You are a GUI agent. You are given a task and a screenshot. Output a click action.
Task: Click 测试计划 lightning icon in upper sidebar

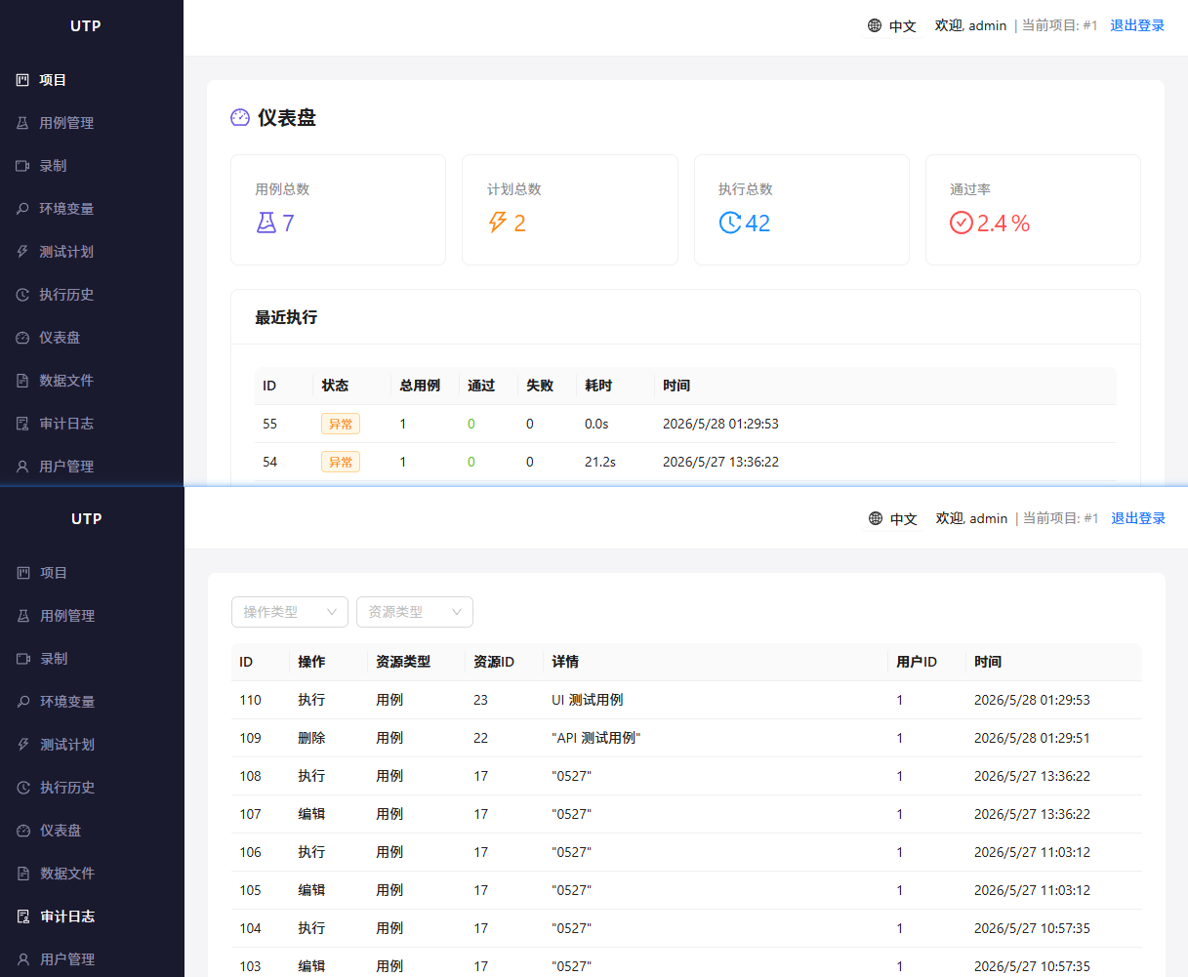click(x=22, y=252)
